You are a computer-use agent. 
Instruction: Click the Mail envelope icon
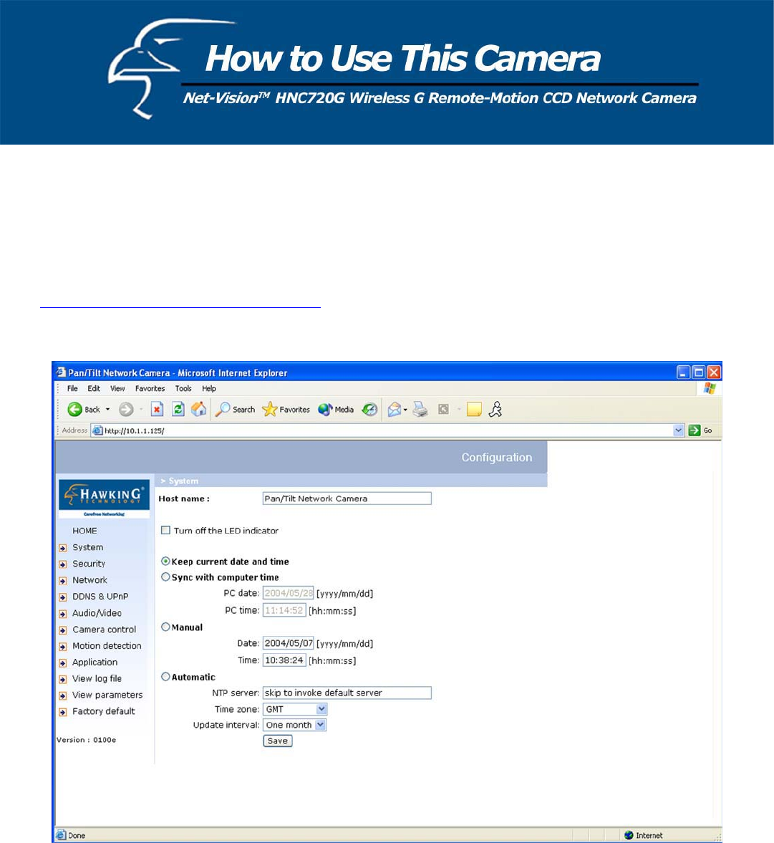click(x=395, y=409)
